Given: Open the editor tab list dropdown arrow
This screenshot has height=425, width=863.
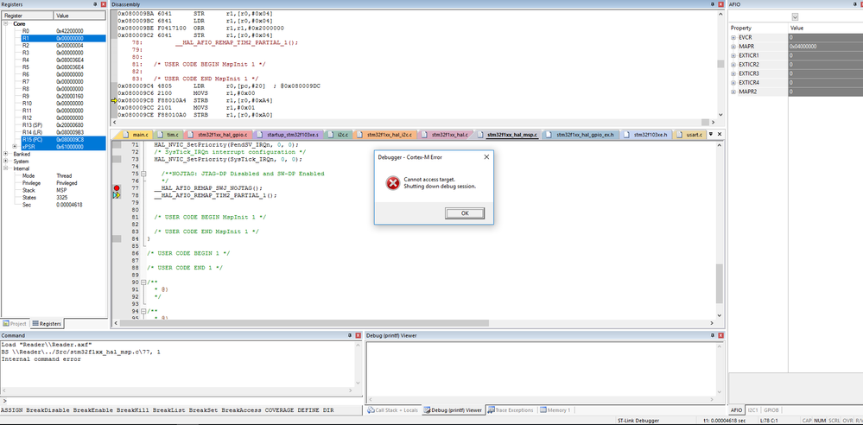Looking at the screenshot, I should click(711, 134).
